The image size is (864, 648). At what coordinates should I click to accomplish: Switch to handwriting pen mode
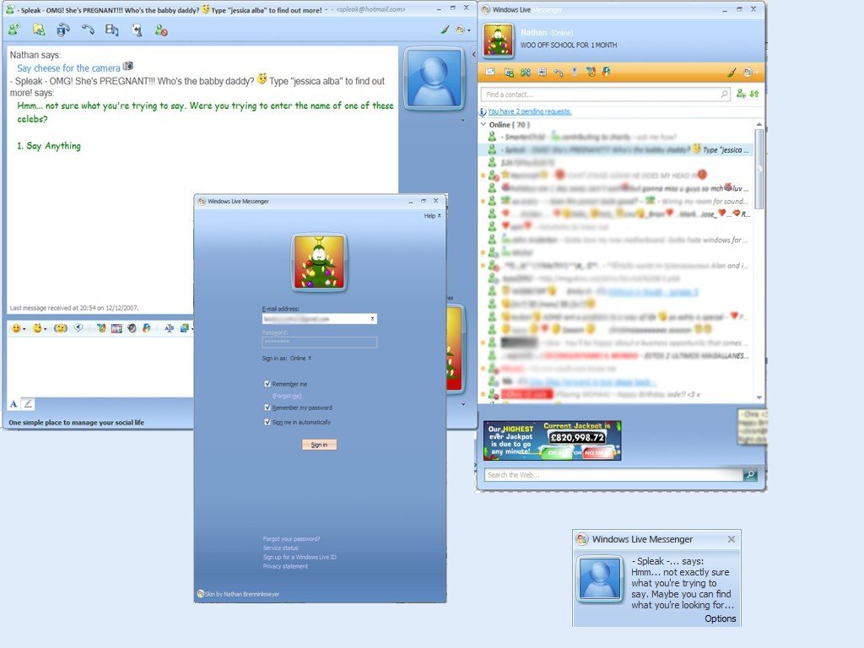click(28, 404)
